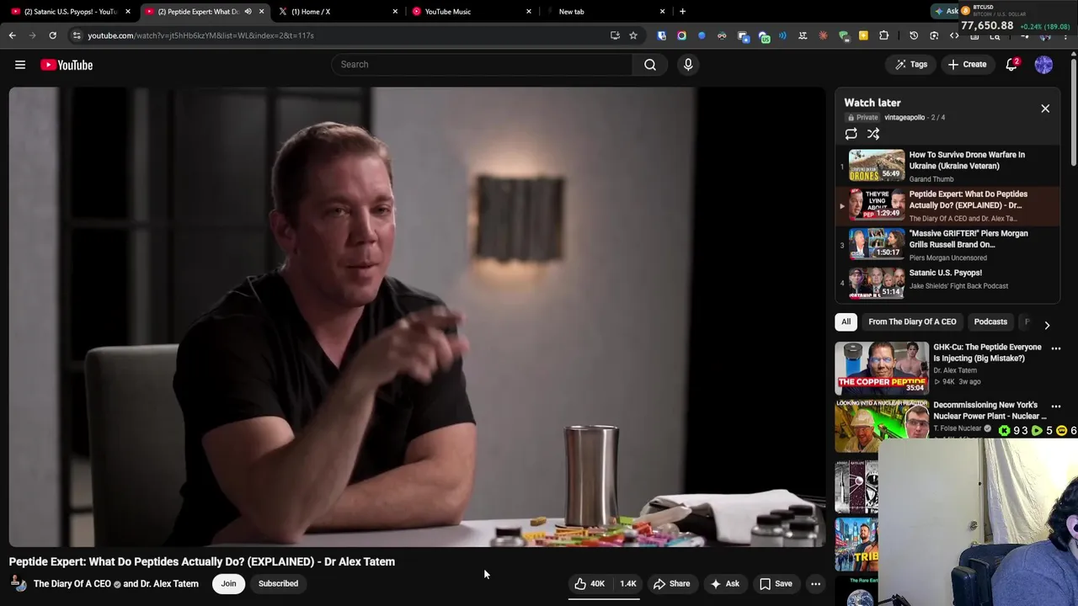Reload the current page

[52, 35]
